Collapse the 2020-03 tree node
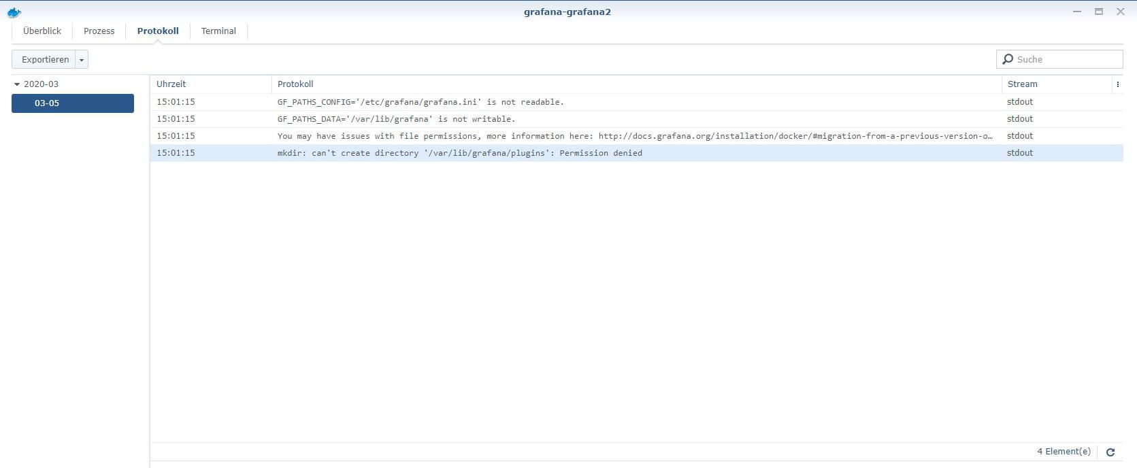This screenshot has height=468, width=1137. point(17,84)
